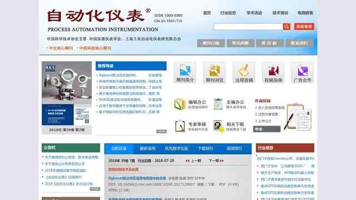Viewport: 356px width, 200px height.
Task: Focus the search input field in header
Action: pos(248,27)
